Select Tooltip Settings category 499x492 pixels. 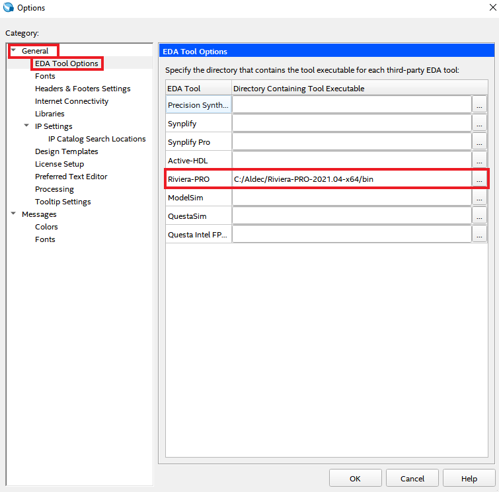click(x=63, y=202)
